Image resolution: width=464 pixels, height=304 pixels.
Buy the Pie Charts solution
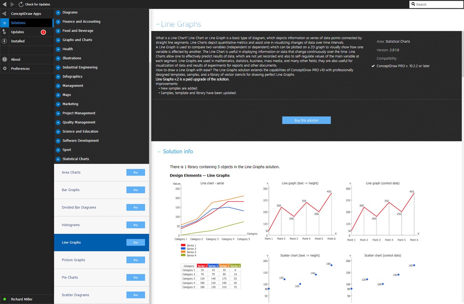coord(136,278)
